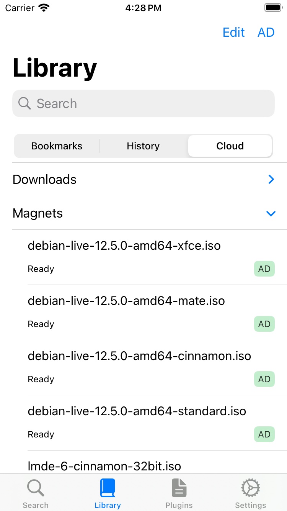The image size is (287, 511).
Task: Tap the AD button in the top right
Action: click(266, 32)
